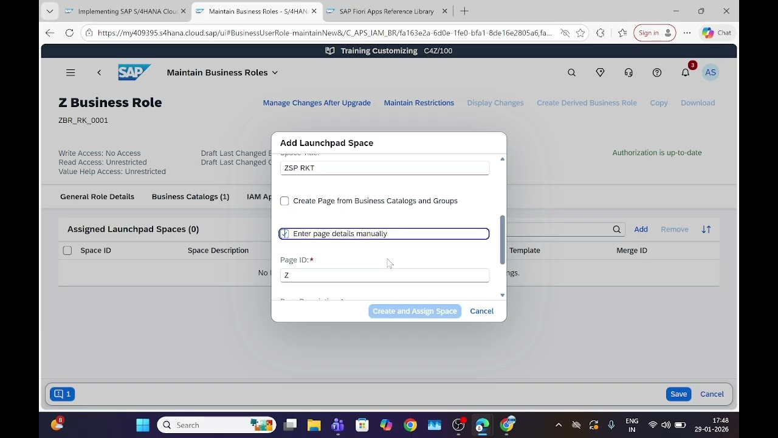
Task: Click the SAP logo
Action: coord(134,72)
